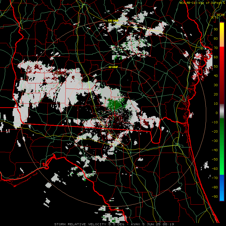Screen dimensions: 226x226
Task: Click the 50 value on velocity scale
Action: [x=216, y=67]
